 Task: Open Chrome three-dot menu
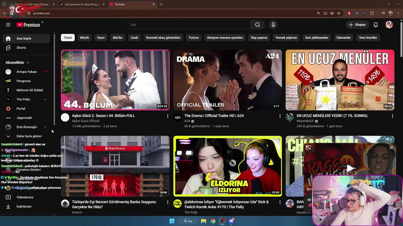(398, 13)
